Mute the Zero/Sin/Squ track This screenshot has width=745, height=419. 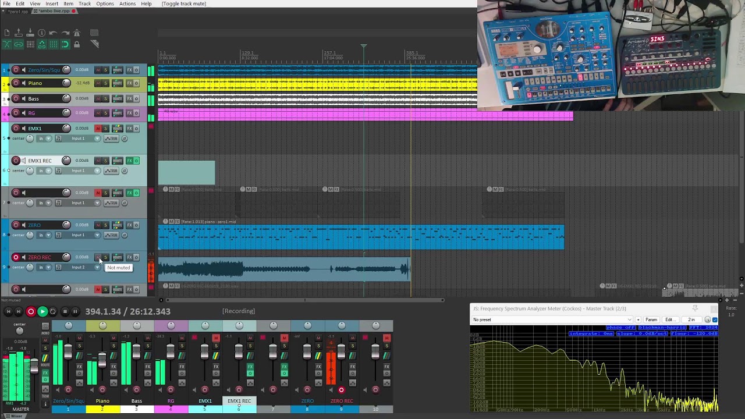coord(98,70)
